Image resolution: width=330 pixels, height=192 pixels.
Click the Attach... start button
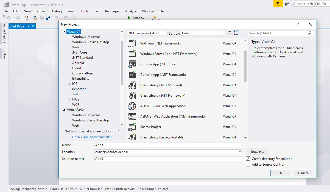(x=136, y=18)
